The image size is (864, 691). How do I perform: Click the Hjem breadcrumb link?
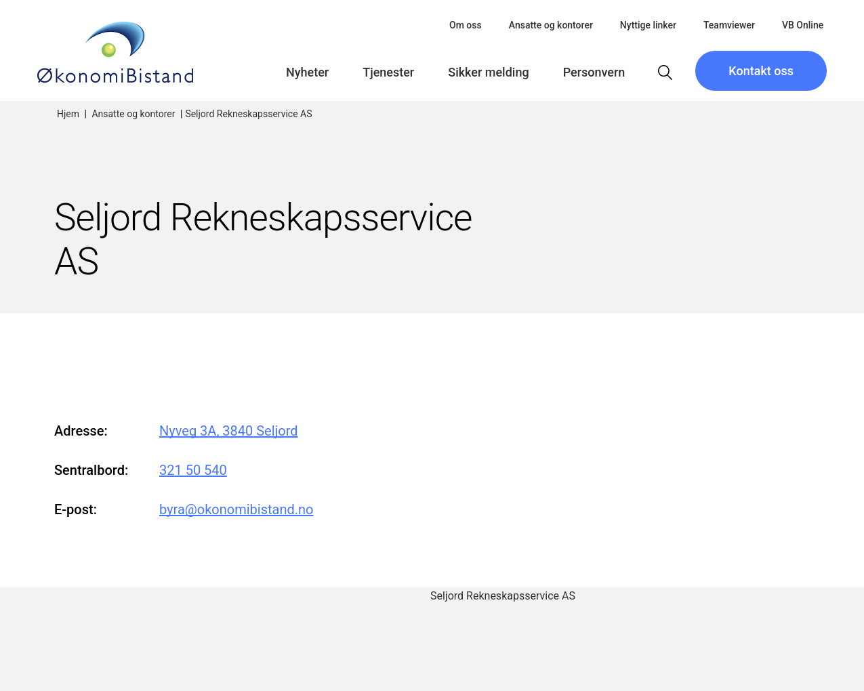click(x=68, y=114)
